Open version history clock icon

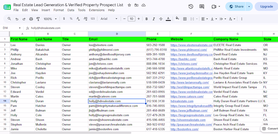tap(191, 7)
